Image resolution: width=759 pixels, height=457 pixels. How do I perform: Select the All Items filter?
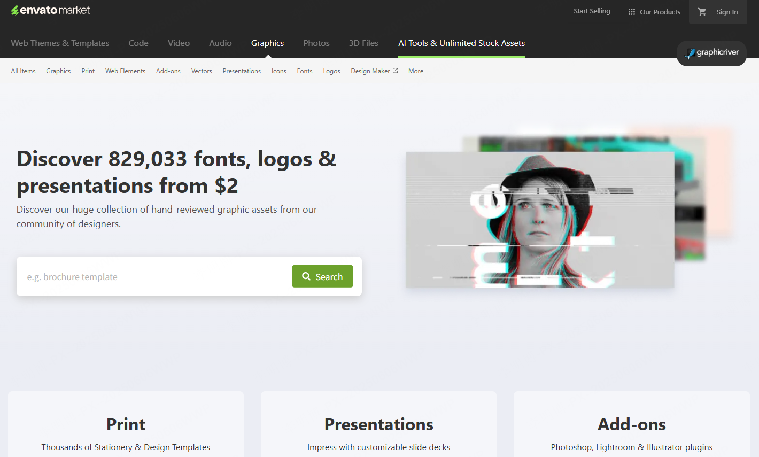tap(23, 71)
